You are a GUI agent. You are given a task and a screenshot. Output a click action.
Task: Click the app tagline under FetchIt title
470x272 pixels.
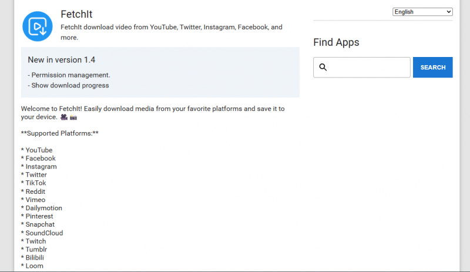172,32
